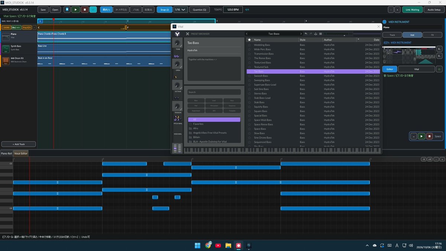
Task: Toggle the instrument power button
Action: click(439, 69)
